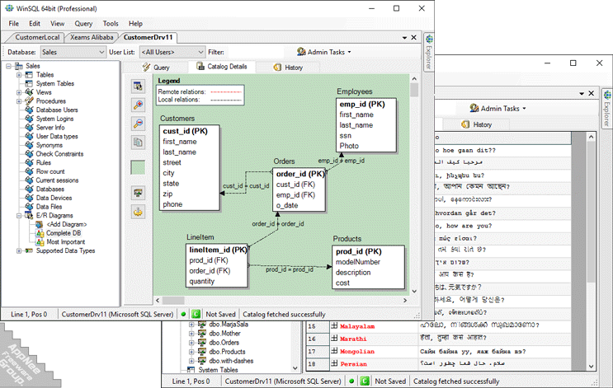
Task: Open the Tools menu
Action: click(111, 23)
